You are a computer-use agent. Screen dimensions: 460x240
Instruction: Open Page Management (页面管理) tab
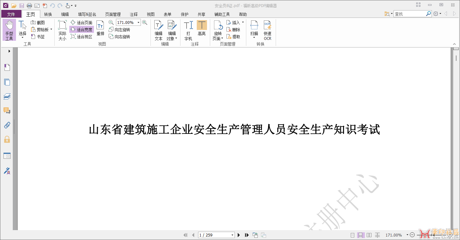113,14
